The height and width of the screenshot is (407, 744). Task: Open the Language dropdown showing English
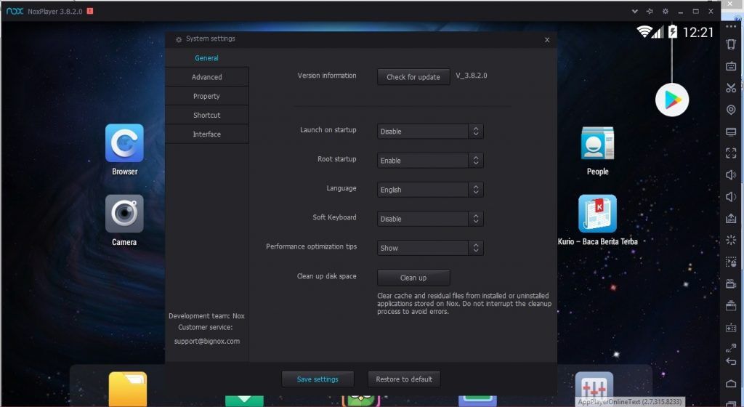(x=430, y=190)
